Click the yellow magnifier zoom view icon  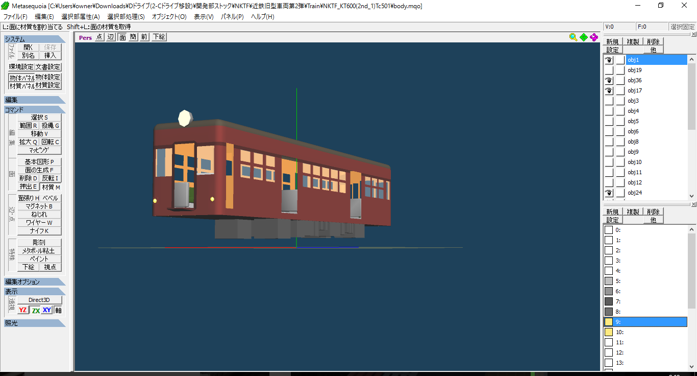click(x=573, y=37)
